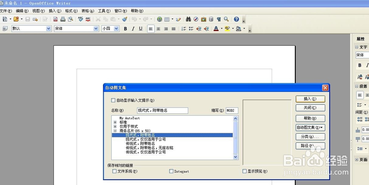Open the font name 宋体 dropdown in toolbar
The image size is (369, 185).
pos(96,28)
